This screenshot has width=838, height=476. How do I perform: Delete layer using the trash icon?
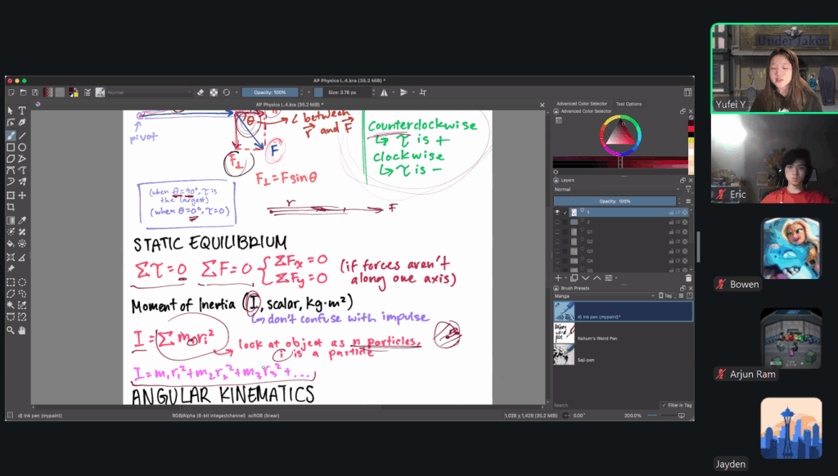pos(688,278)
